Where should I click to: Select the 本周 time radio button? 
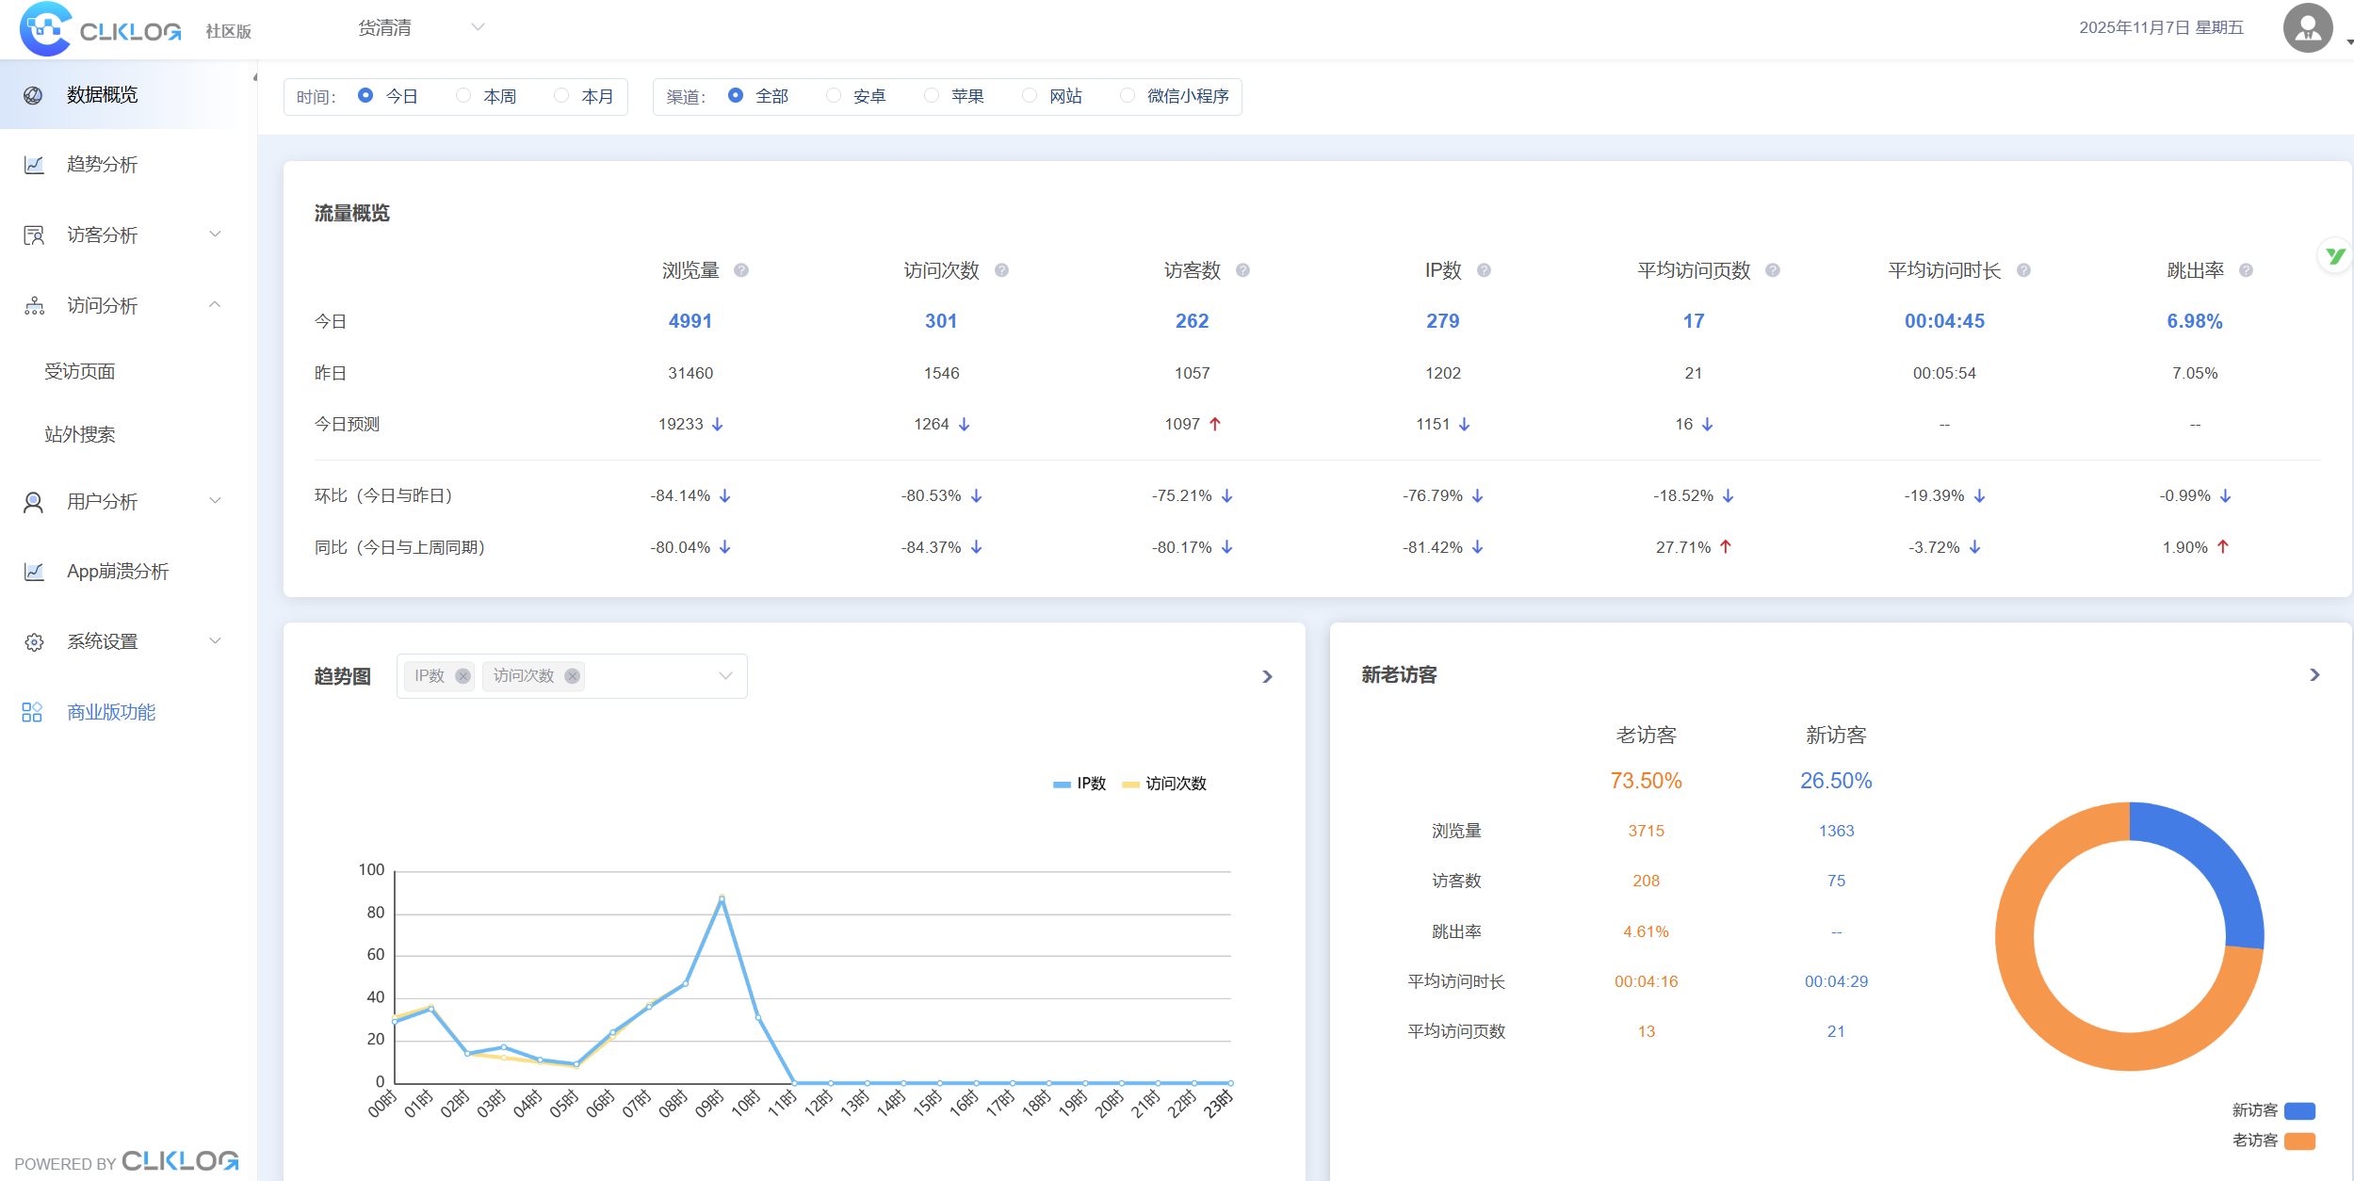click(x=463, y=96)
